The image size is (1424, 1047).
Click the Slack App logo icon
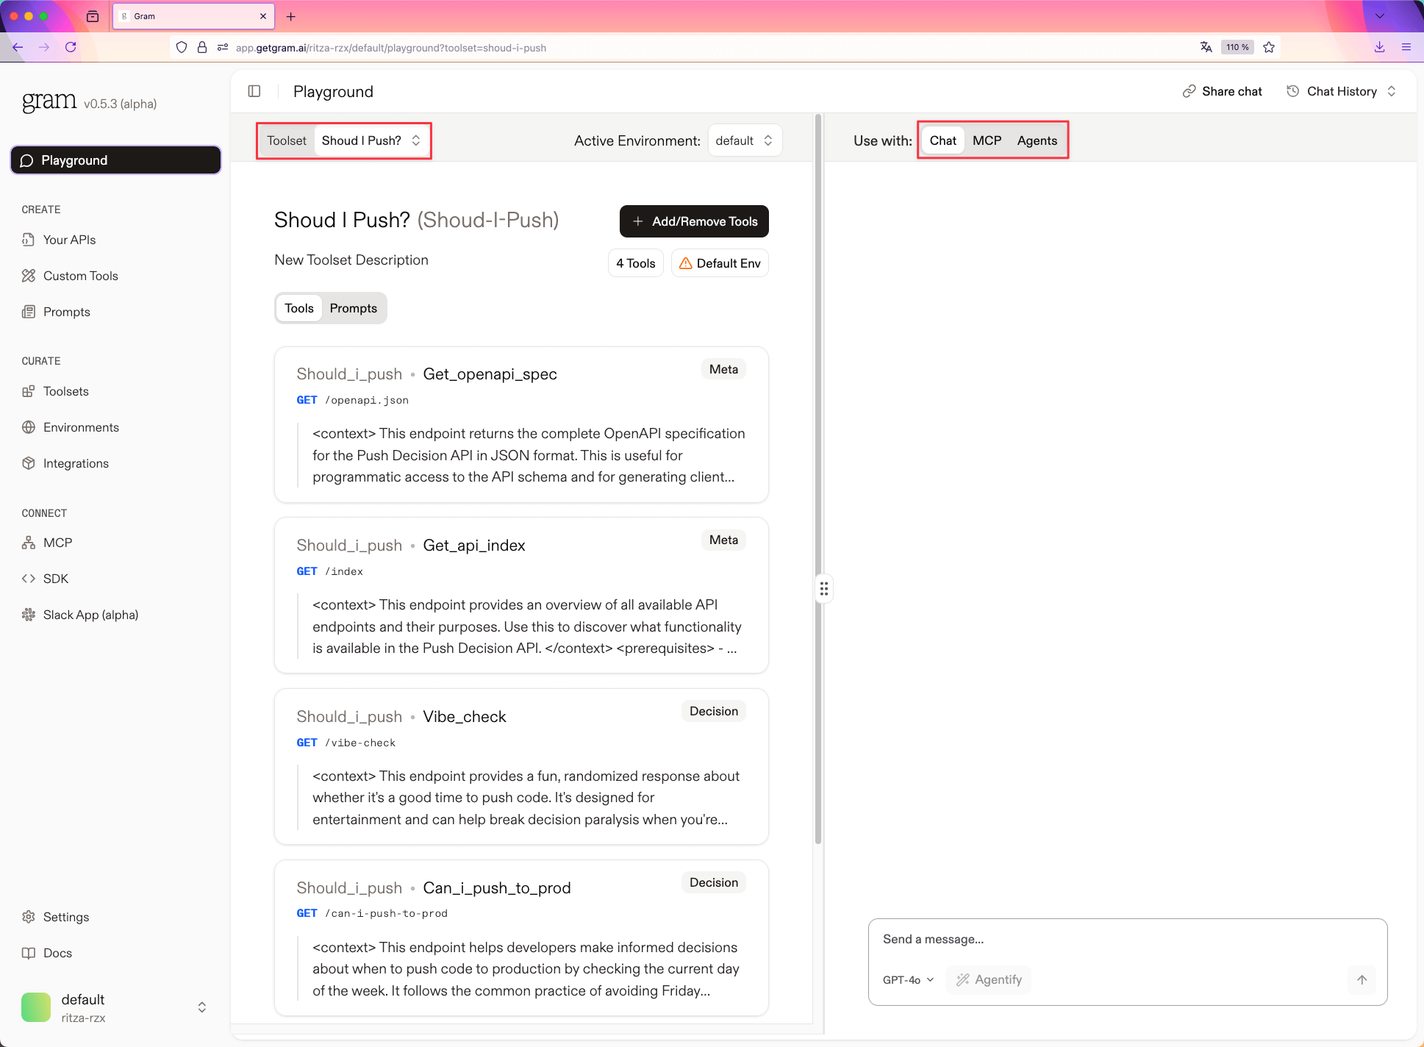(29, 615)
